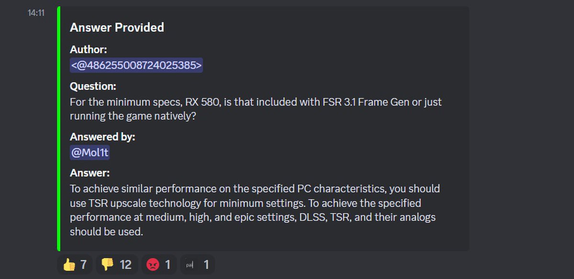Viewport: 574px width, 279px height.
Task: Click the 14:11 message timestamp
Action: tap(36, 13)
